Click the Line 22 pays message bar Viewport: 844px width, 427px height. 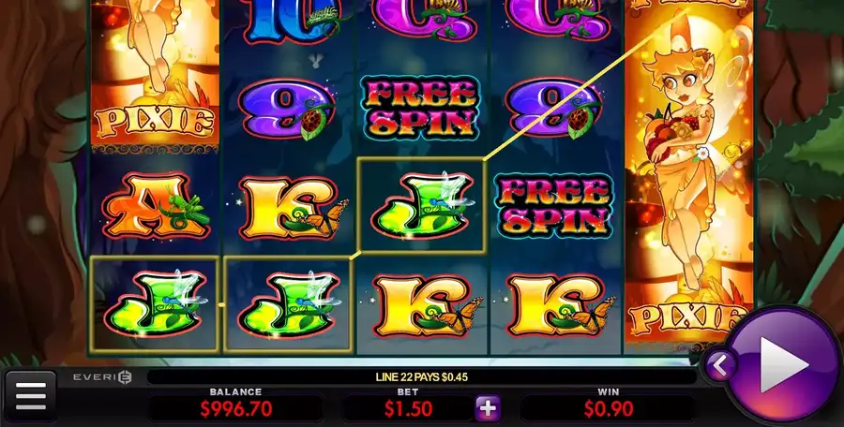click(x=421, y=377)
